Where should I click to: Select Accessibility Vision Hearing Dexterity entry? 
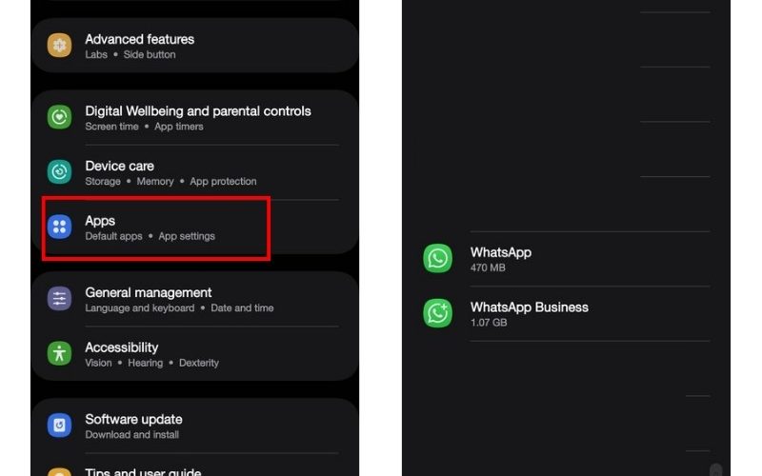(x=194, y=354)
